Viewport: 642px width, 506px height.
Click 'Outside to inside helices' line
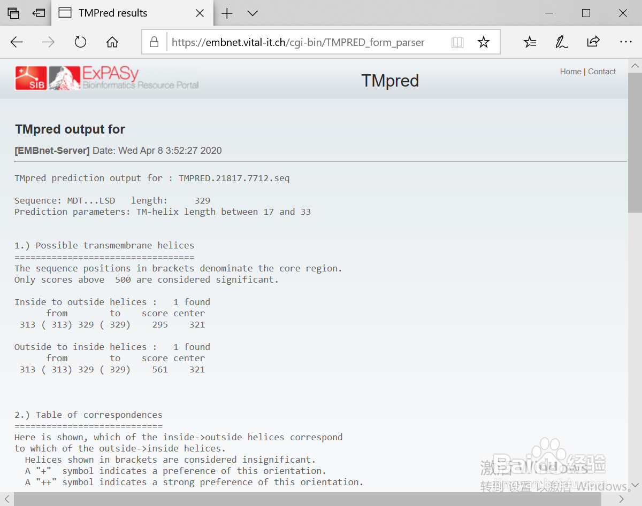(x=112, y=347)
